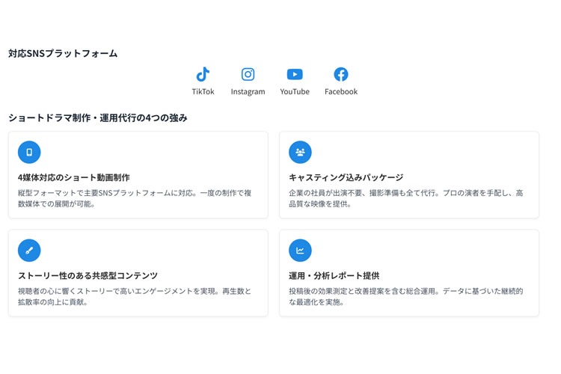Click the smartphone icon in the 4媒体対応 card
The width and height of the screenshot is (561, 374).
(29, 152)
